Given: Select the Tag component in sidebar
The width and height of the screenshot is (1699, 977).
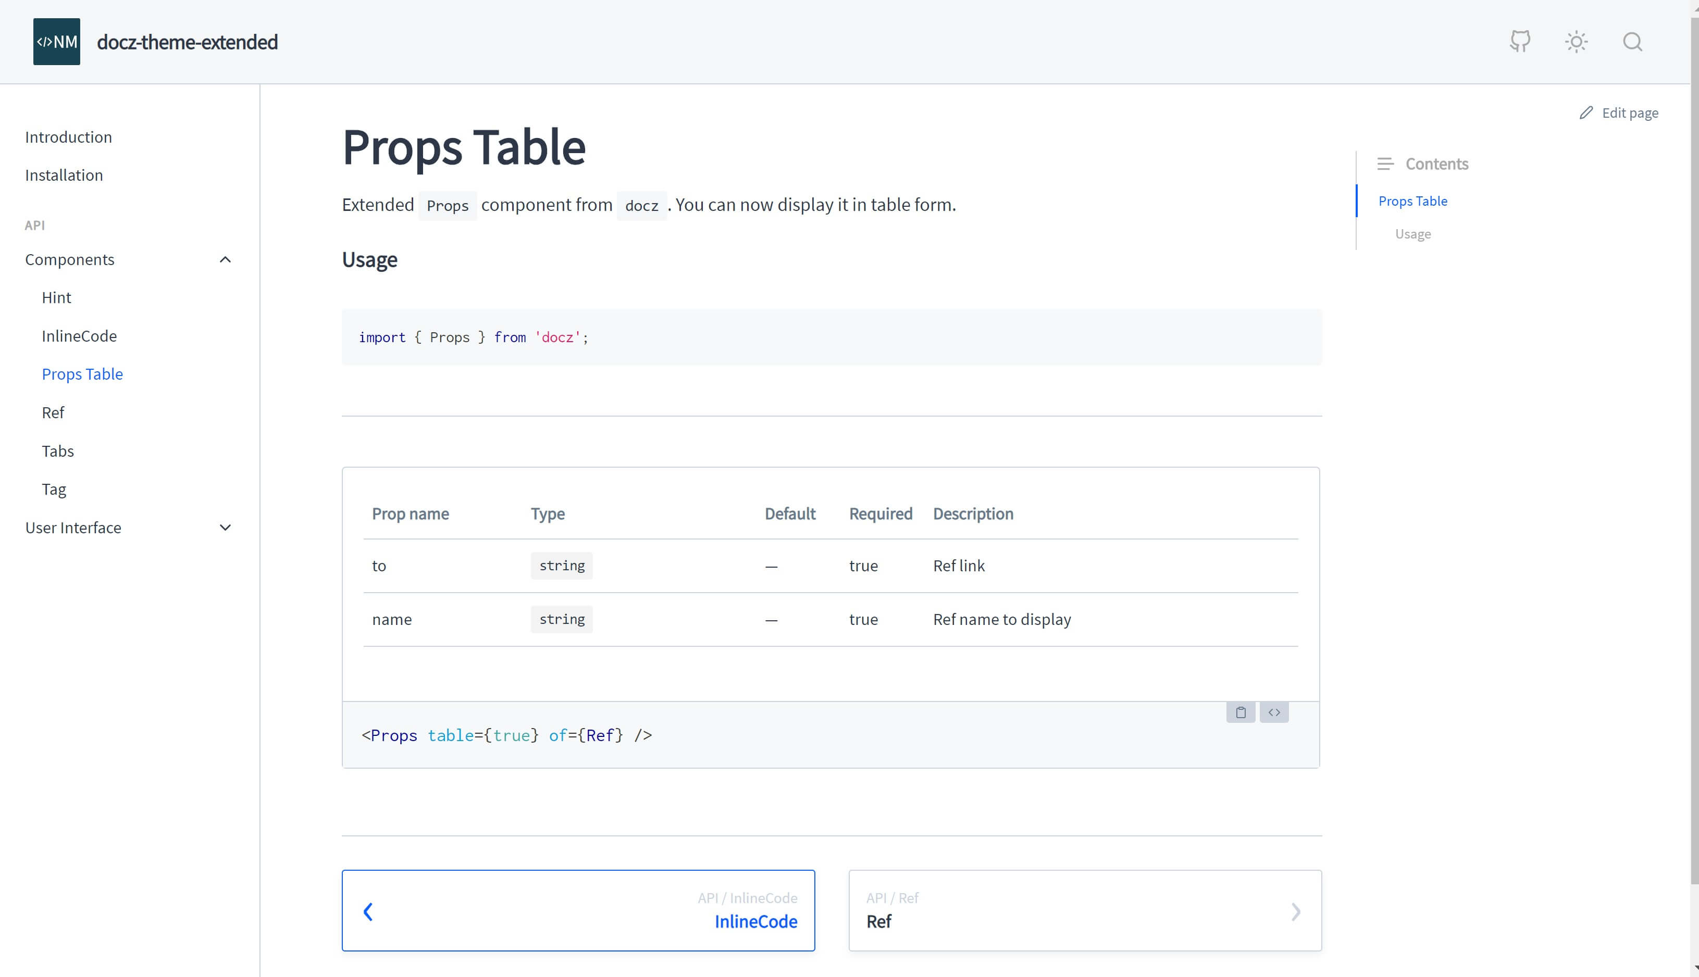Looking at the screenshot, I should coord(54,489).
